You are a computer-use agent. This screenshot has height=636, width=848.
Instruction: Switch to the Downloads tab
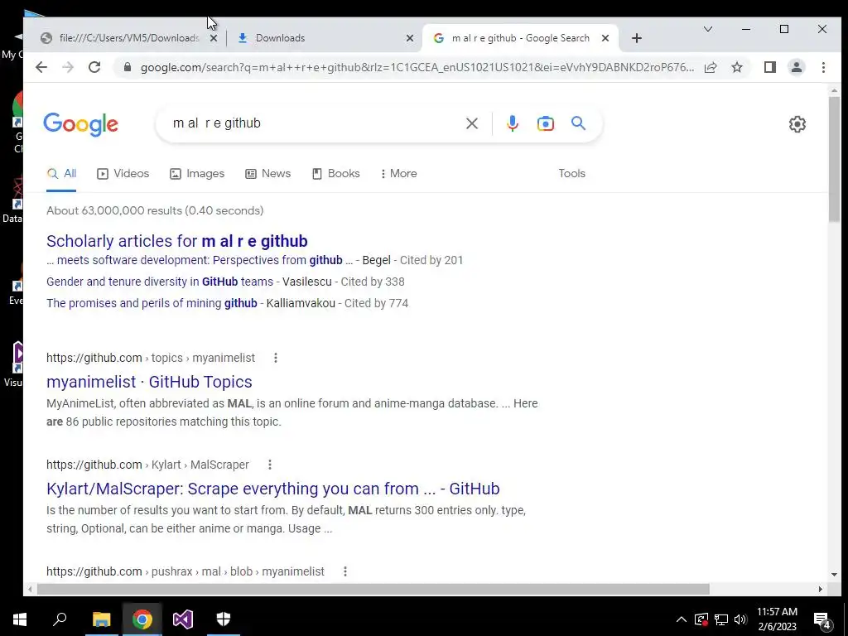click(325, 38)
